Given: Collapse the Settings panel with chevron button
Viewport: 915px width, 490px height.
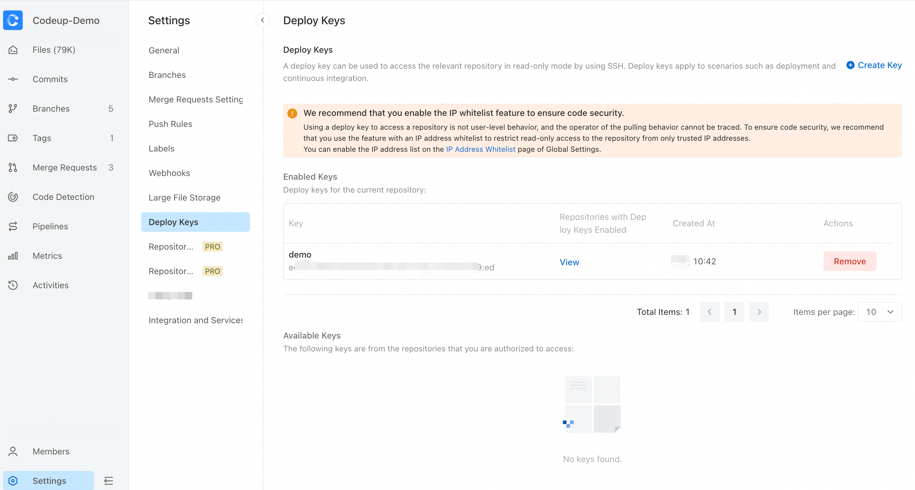Looking at the screenshot, I should (x=263, y=20).
